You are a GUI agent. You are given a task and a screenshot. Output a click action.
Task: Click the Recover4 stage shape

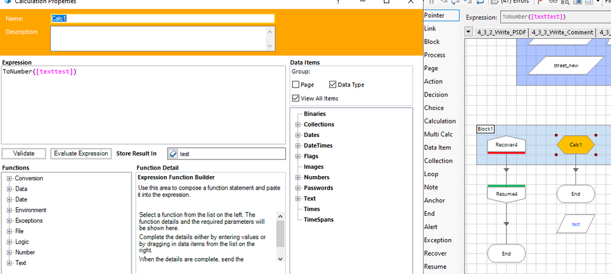(x=506, y=145)
